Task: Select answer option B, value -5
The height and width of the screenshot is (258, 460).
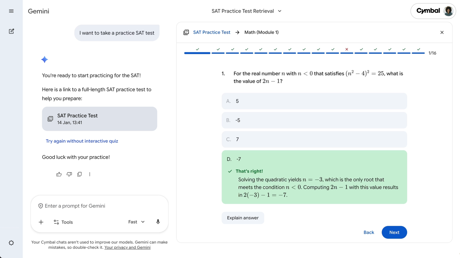Action: (x=314, y=120)
